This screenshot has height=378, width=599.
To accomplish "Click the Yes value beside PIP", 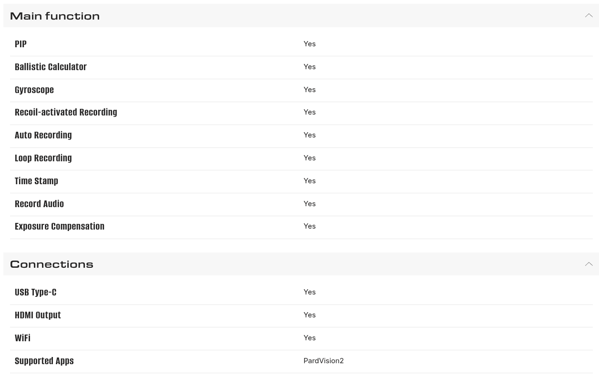I will 310,44.
